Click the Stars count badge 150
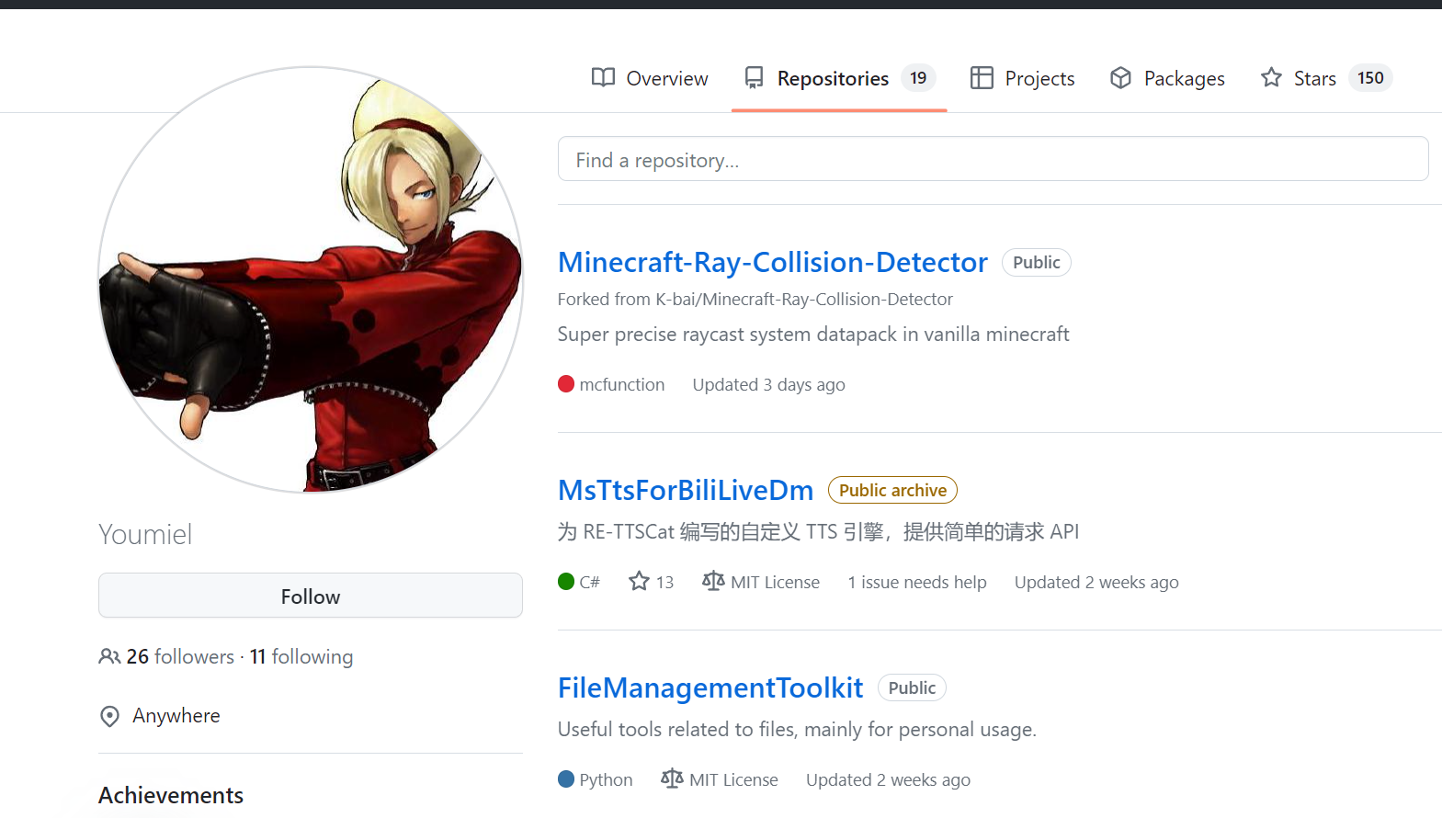 click(1370, 78)
